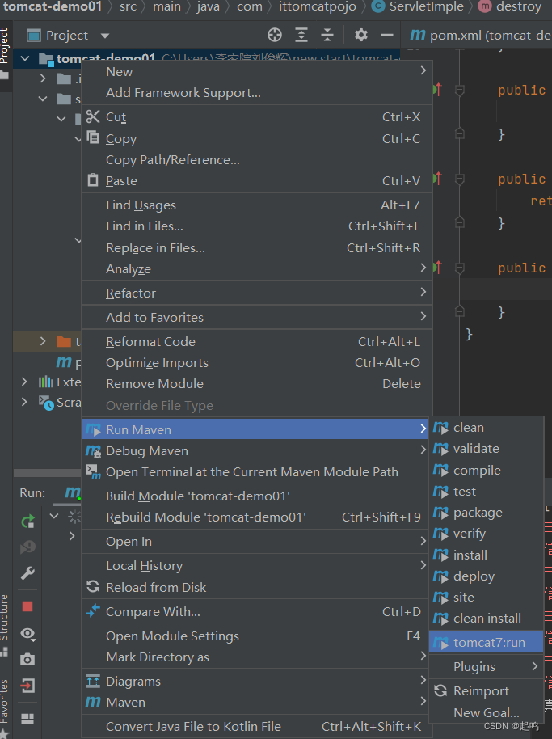Run Maven install goal
The image size is (552, 739).
coord(487,555)
